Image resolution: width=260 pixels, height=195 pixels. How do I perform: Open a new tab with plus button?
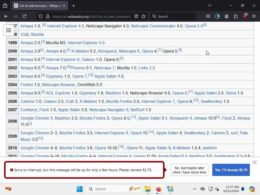pos(73,6)
